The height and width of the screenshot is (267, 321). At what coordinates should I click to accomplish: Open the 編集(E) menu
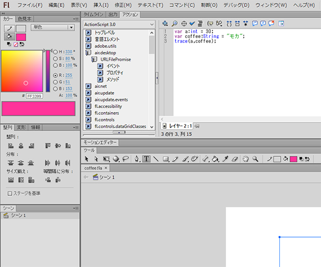56,5
